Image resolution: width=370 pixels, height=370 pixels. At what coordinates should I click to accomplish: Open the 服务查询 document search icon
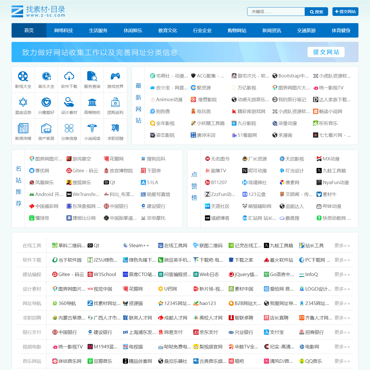pyautogui.click(x=92, y=77)
